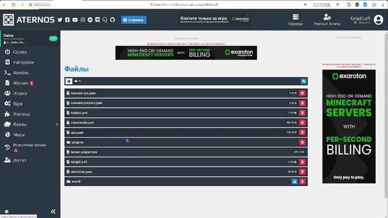Open the Серверы servers list
The height and width of the screenshot is (218, 388).
tap(295, 20)
